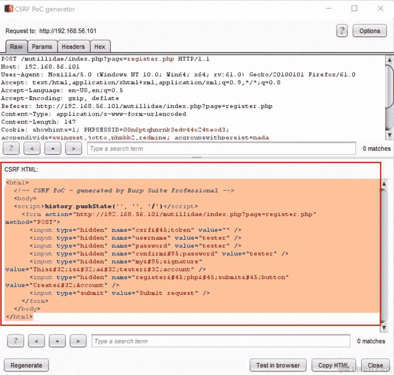394x375 pixels.
Task: Click the form action URL line
Action: tap(169, 214)
